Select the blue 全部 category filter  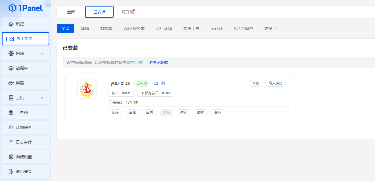[x=65, y=28]
